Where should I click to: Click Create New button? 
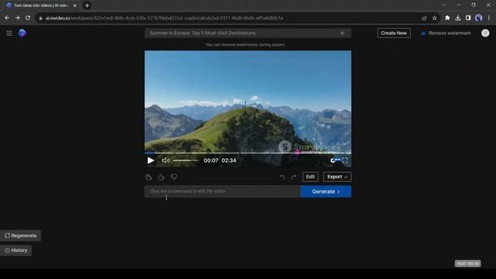[x=394, y=33]
